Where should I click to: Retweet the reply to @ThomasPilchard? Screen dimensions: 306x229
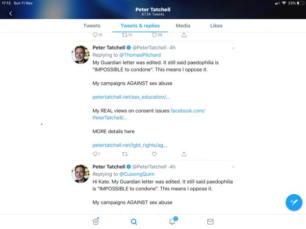tap(125, 154)
